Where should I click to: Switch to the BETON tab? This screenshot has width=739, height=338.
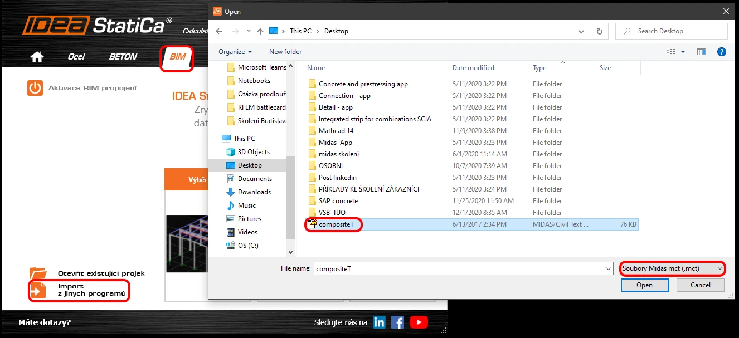(x=123, y=57)
